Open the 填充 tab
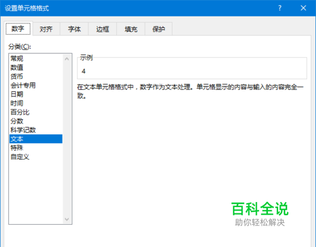Screen dimensions: 316x247 point(131,29)
